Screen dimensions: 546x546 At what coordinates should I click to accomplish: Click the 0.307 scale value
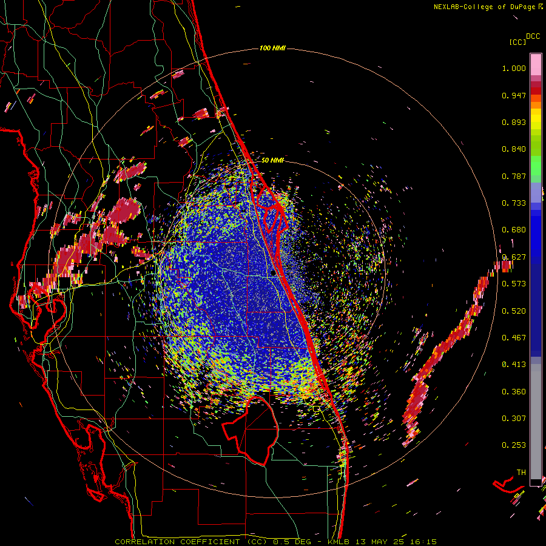tap(514, 419)
